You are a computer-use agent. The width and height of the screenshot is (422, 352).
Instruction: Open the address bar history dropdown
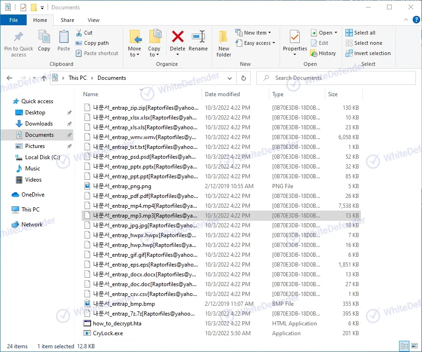(229, 78)
